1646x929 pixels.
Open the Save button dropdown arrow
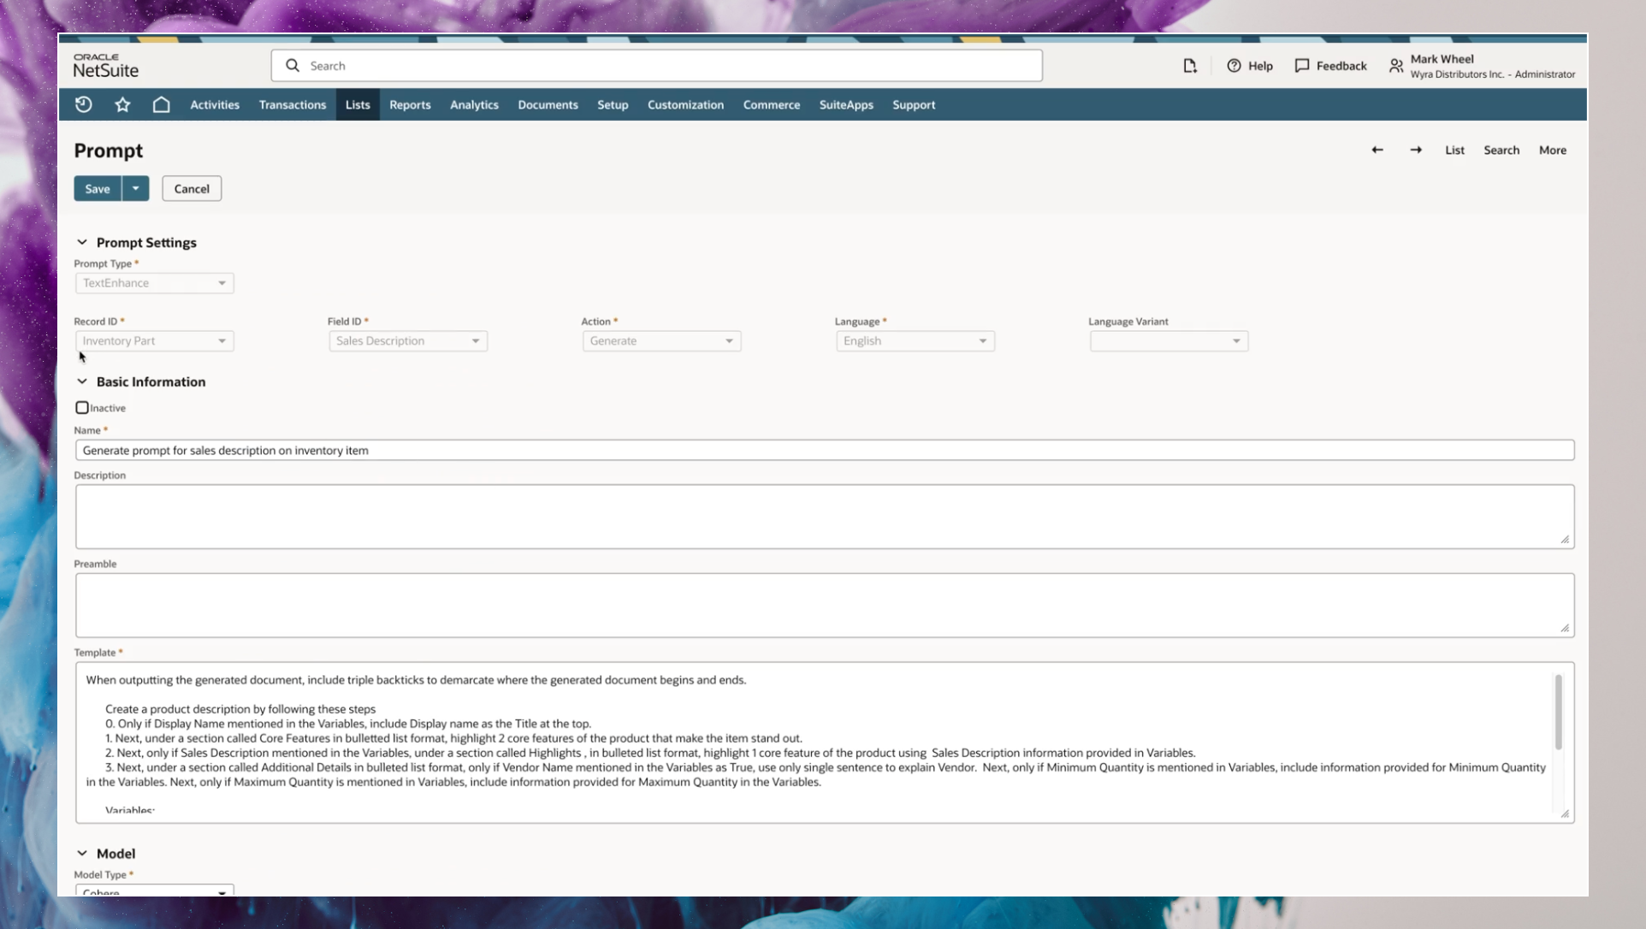(135, 188)
